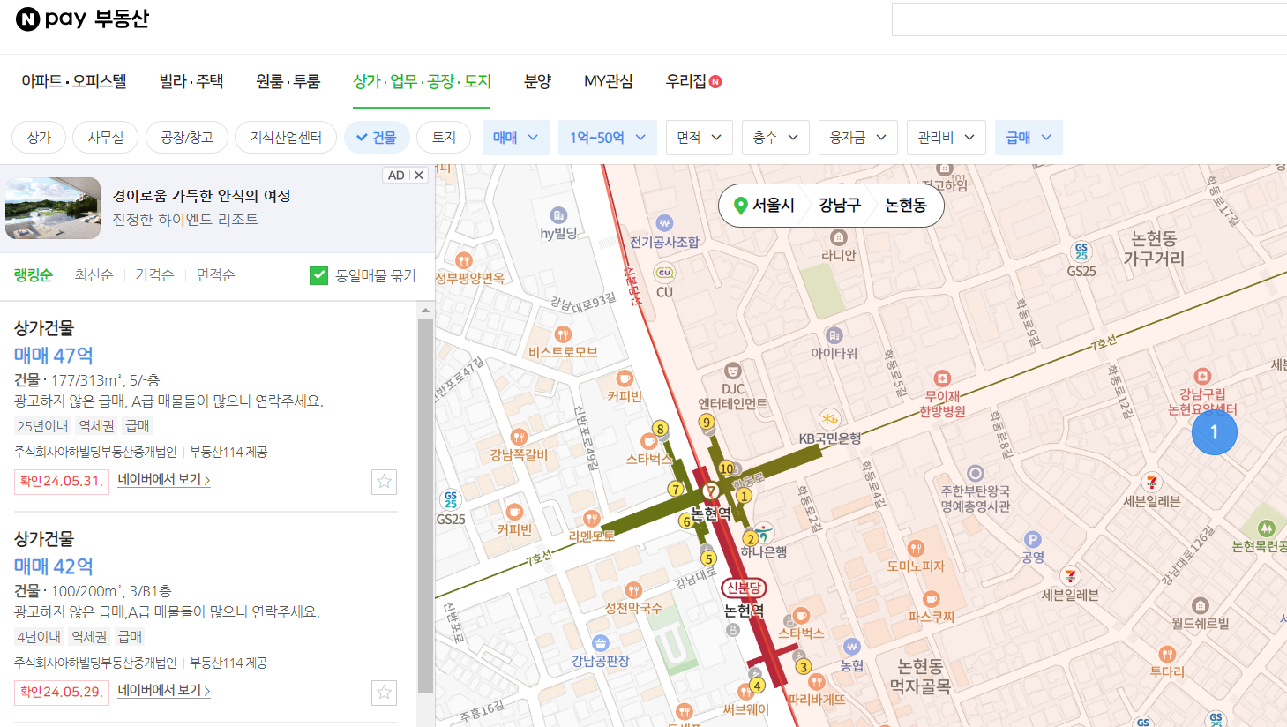Click 네이버에서 보기 for 47억 listing
This screenshot has width=1287, height=727.
pyautogui.click(x=163, y=480)
